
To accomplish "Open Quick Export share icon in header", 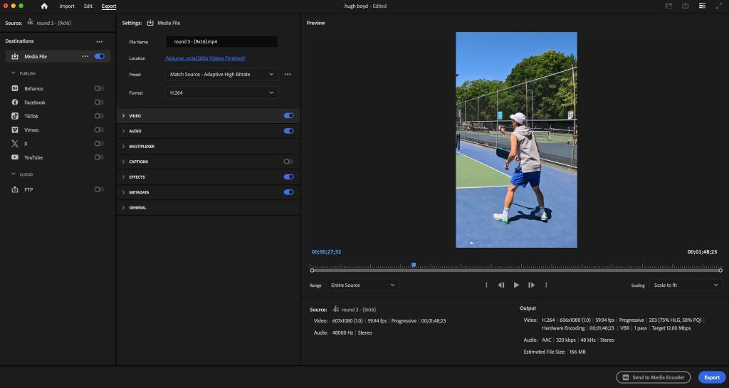I will (686, 6).
